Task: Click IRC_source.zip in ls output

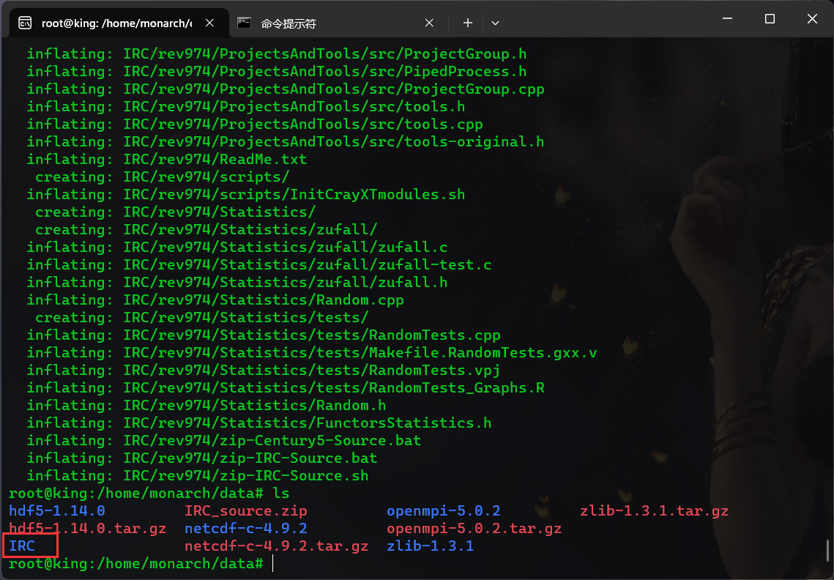Action: (x=246, y=511)
